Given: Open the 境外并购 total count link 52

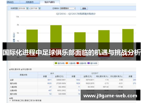Looking at the screenshot, I should pos(50,94).
